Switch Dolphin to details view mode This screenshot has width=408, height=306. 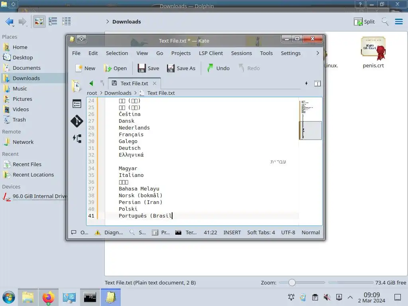[x=67, y=22]
